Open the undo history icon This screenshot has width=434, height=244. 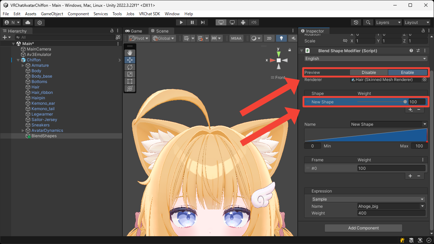click(356, 22)
